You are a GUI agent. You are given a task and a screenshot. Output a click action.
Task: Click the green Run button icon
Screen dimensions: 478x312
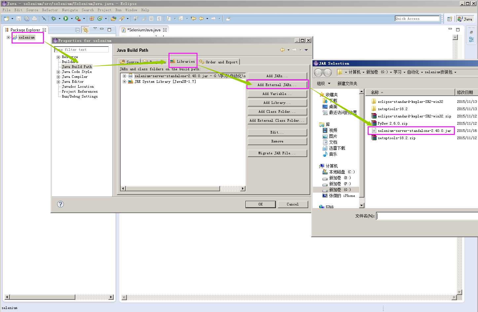pyautogui.click(x=66, y=19)
